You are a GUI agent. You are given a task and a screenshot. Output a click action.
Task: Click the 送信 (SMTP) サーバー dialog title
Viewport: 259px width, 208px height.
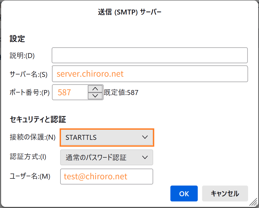[130, 12]
